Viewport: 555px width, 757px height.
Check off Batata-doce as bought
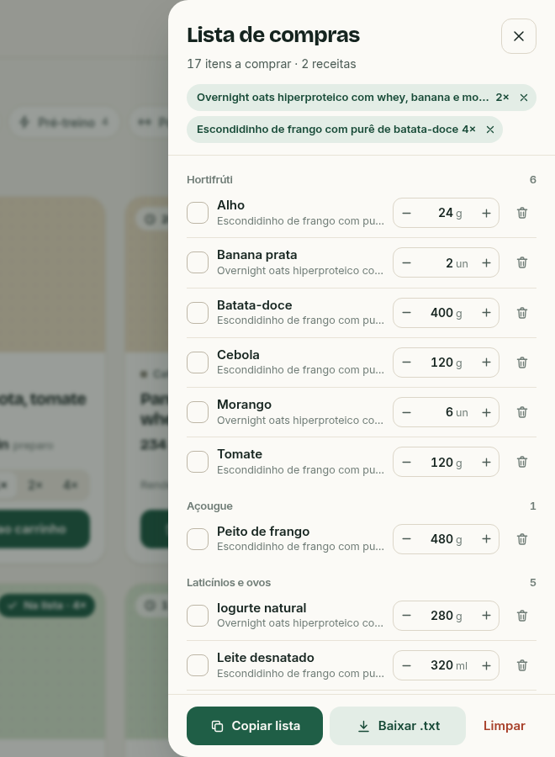pyautogui.click(x=198, y=313)
